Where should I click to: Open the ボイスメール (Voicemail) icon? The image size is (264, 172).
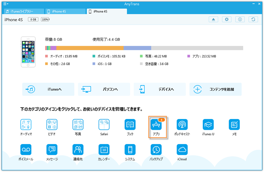pos(26,150)
